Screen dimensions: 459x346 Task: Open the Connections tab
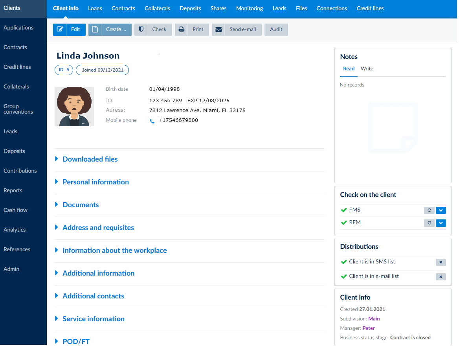[332, 9]
